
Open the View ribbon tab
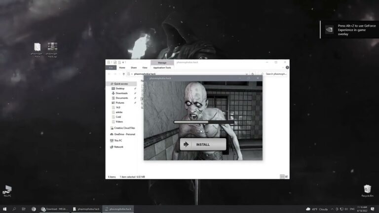pos(145,68)
